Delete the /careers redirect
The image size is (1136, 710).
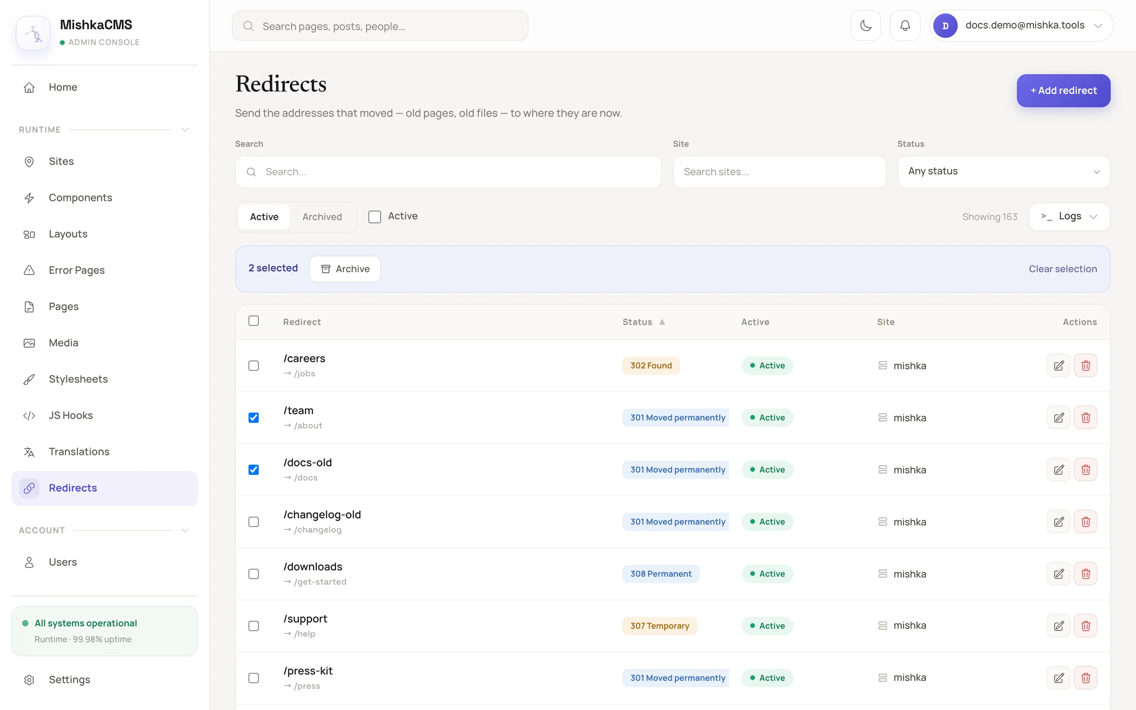pyautogui.click(x=1086, y=365)
